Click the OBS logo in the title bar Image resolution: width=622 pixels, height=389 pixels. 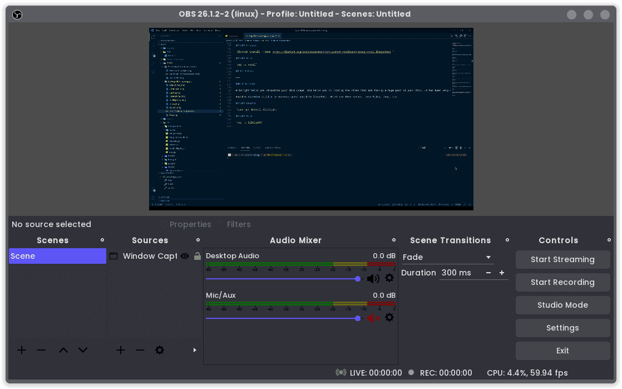[17, 14]
